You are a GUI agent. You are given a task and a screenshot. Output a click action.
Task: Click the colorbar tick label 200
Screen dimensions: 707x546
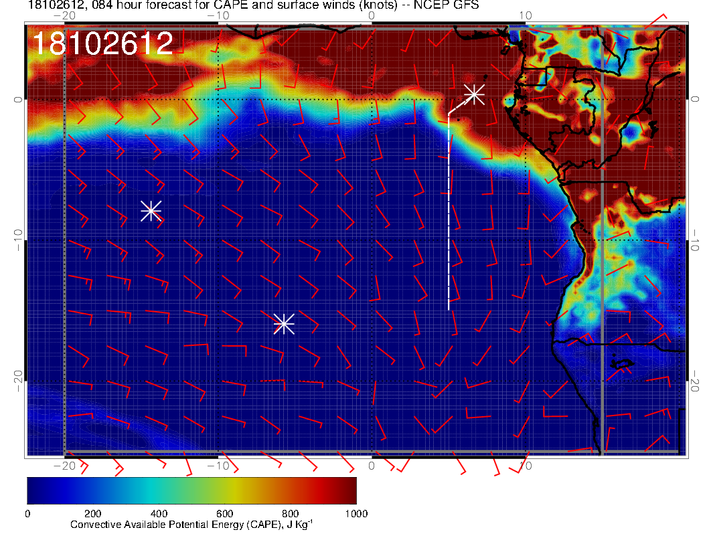92,514
